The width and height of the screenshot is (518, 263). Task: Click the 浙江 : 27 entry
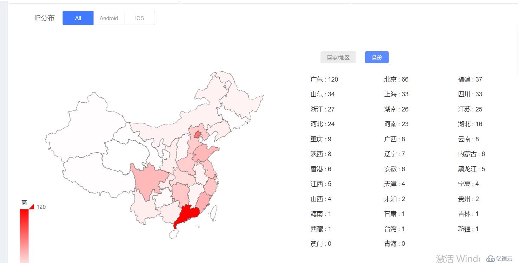[x=323, y=109]
